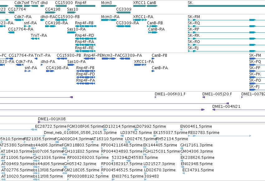Click transcript SK-RQ

(194, 23)
